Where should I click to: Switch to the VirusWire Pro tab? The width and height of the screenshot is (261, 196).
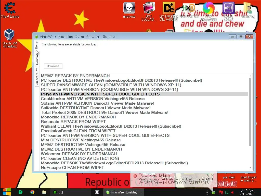(37, 77)
